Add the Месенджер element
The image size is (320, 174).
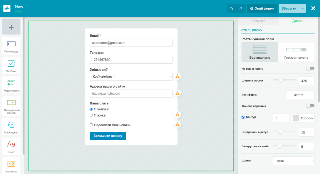pos(11,127)
